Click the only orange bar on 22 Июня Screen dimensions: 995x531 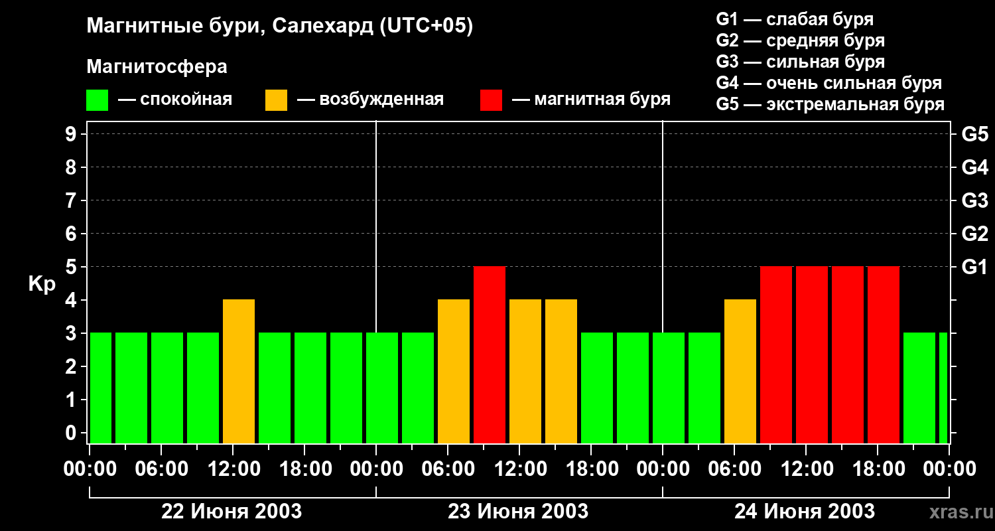point(239,372)
